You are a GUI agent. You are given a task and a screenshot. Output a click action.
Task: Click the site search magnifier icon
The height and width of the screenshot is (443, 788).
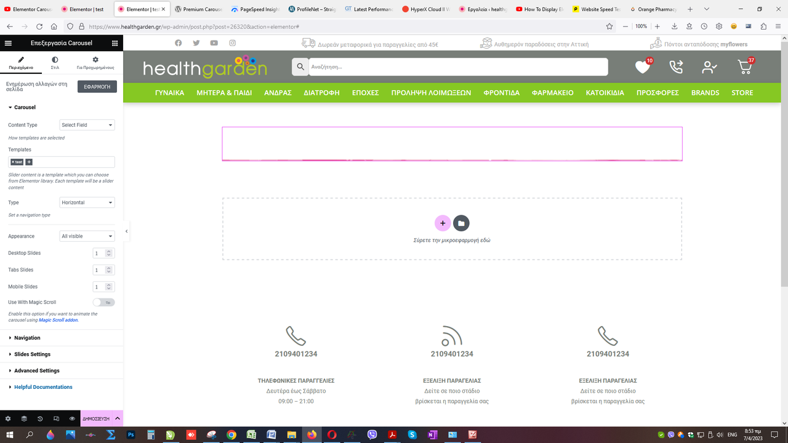point(300,66)
